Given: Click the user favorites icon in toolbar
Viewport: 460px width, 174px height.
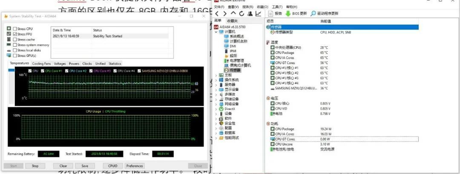Looking at the screenshot, I should pos(250,14).
